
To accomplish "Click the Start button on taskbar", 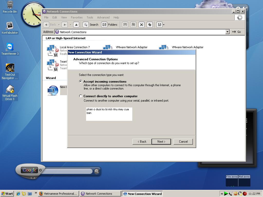I will click(7, 194).
